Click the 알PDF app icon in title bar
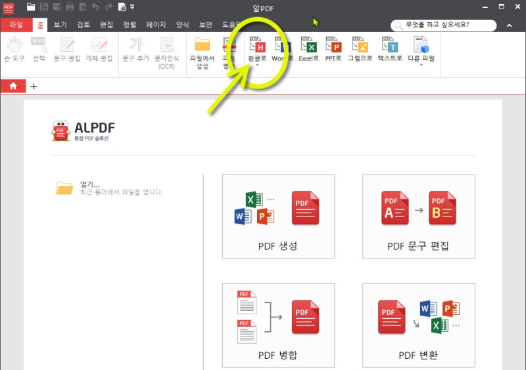The height and width of the screenshot is (370, 526). click(9, 8)
